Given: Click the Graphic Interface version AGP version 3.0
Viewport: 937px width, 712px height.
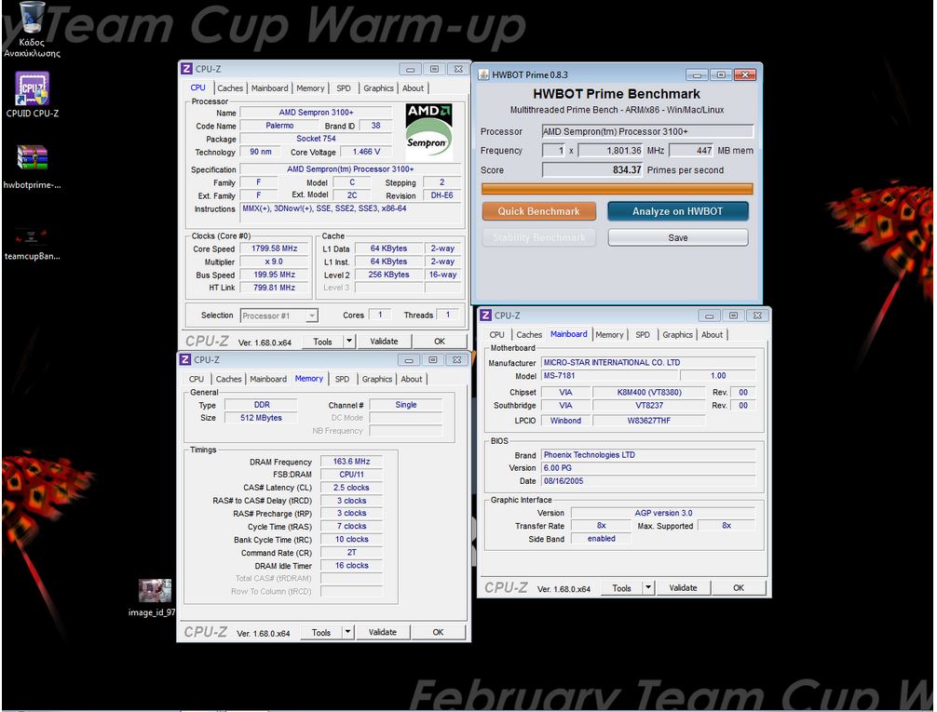Looking at the screenshot, I should point(663,513).
